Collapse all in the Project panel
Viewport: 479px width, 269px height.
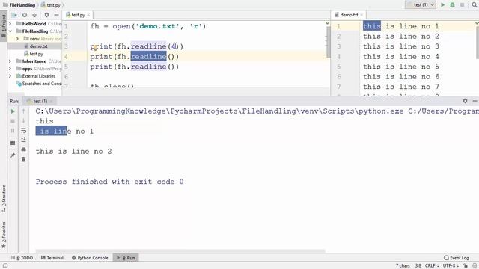pyautogui.click(x=34, y=15)
